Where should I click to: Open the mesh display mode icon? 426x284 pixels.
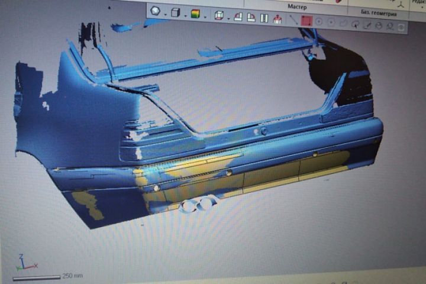156,11
